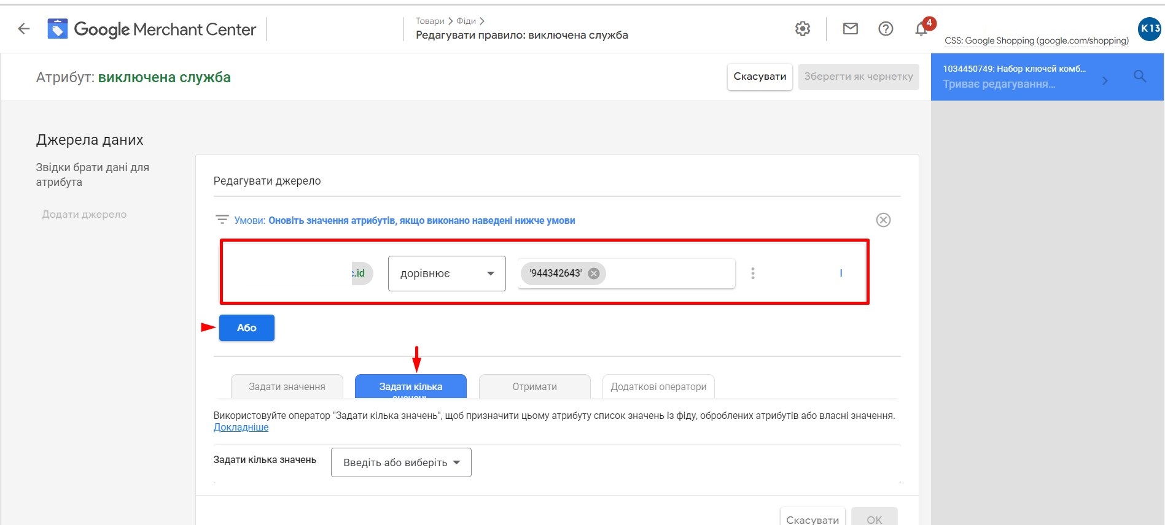Click 'CSS: Google Shopping' label
The image size is (1165, 525).
[x=1037, y=40]
